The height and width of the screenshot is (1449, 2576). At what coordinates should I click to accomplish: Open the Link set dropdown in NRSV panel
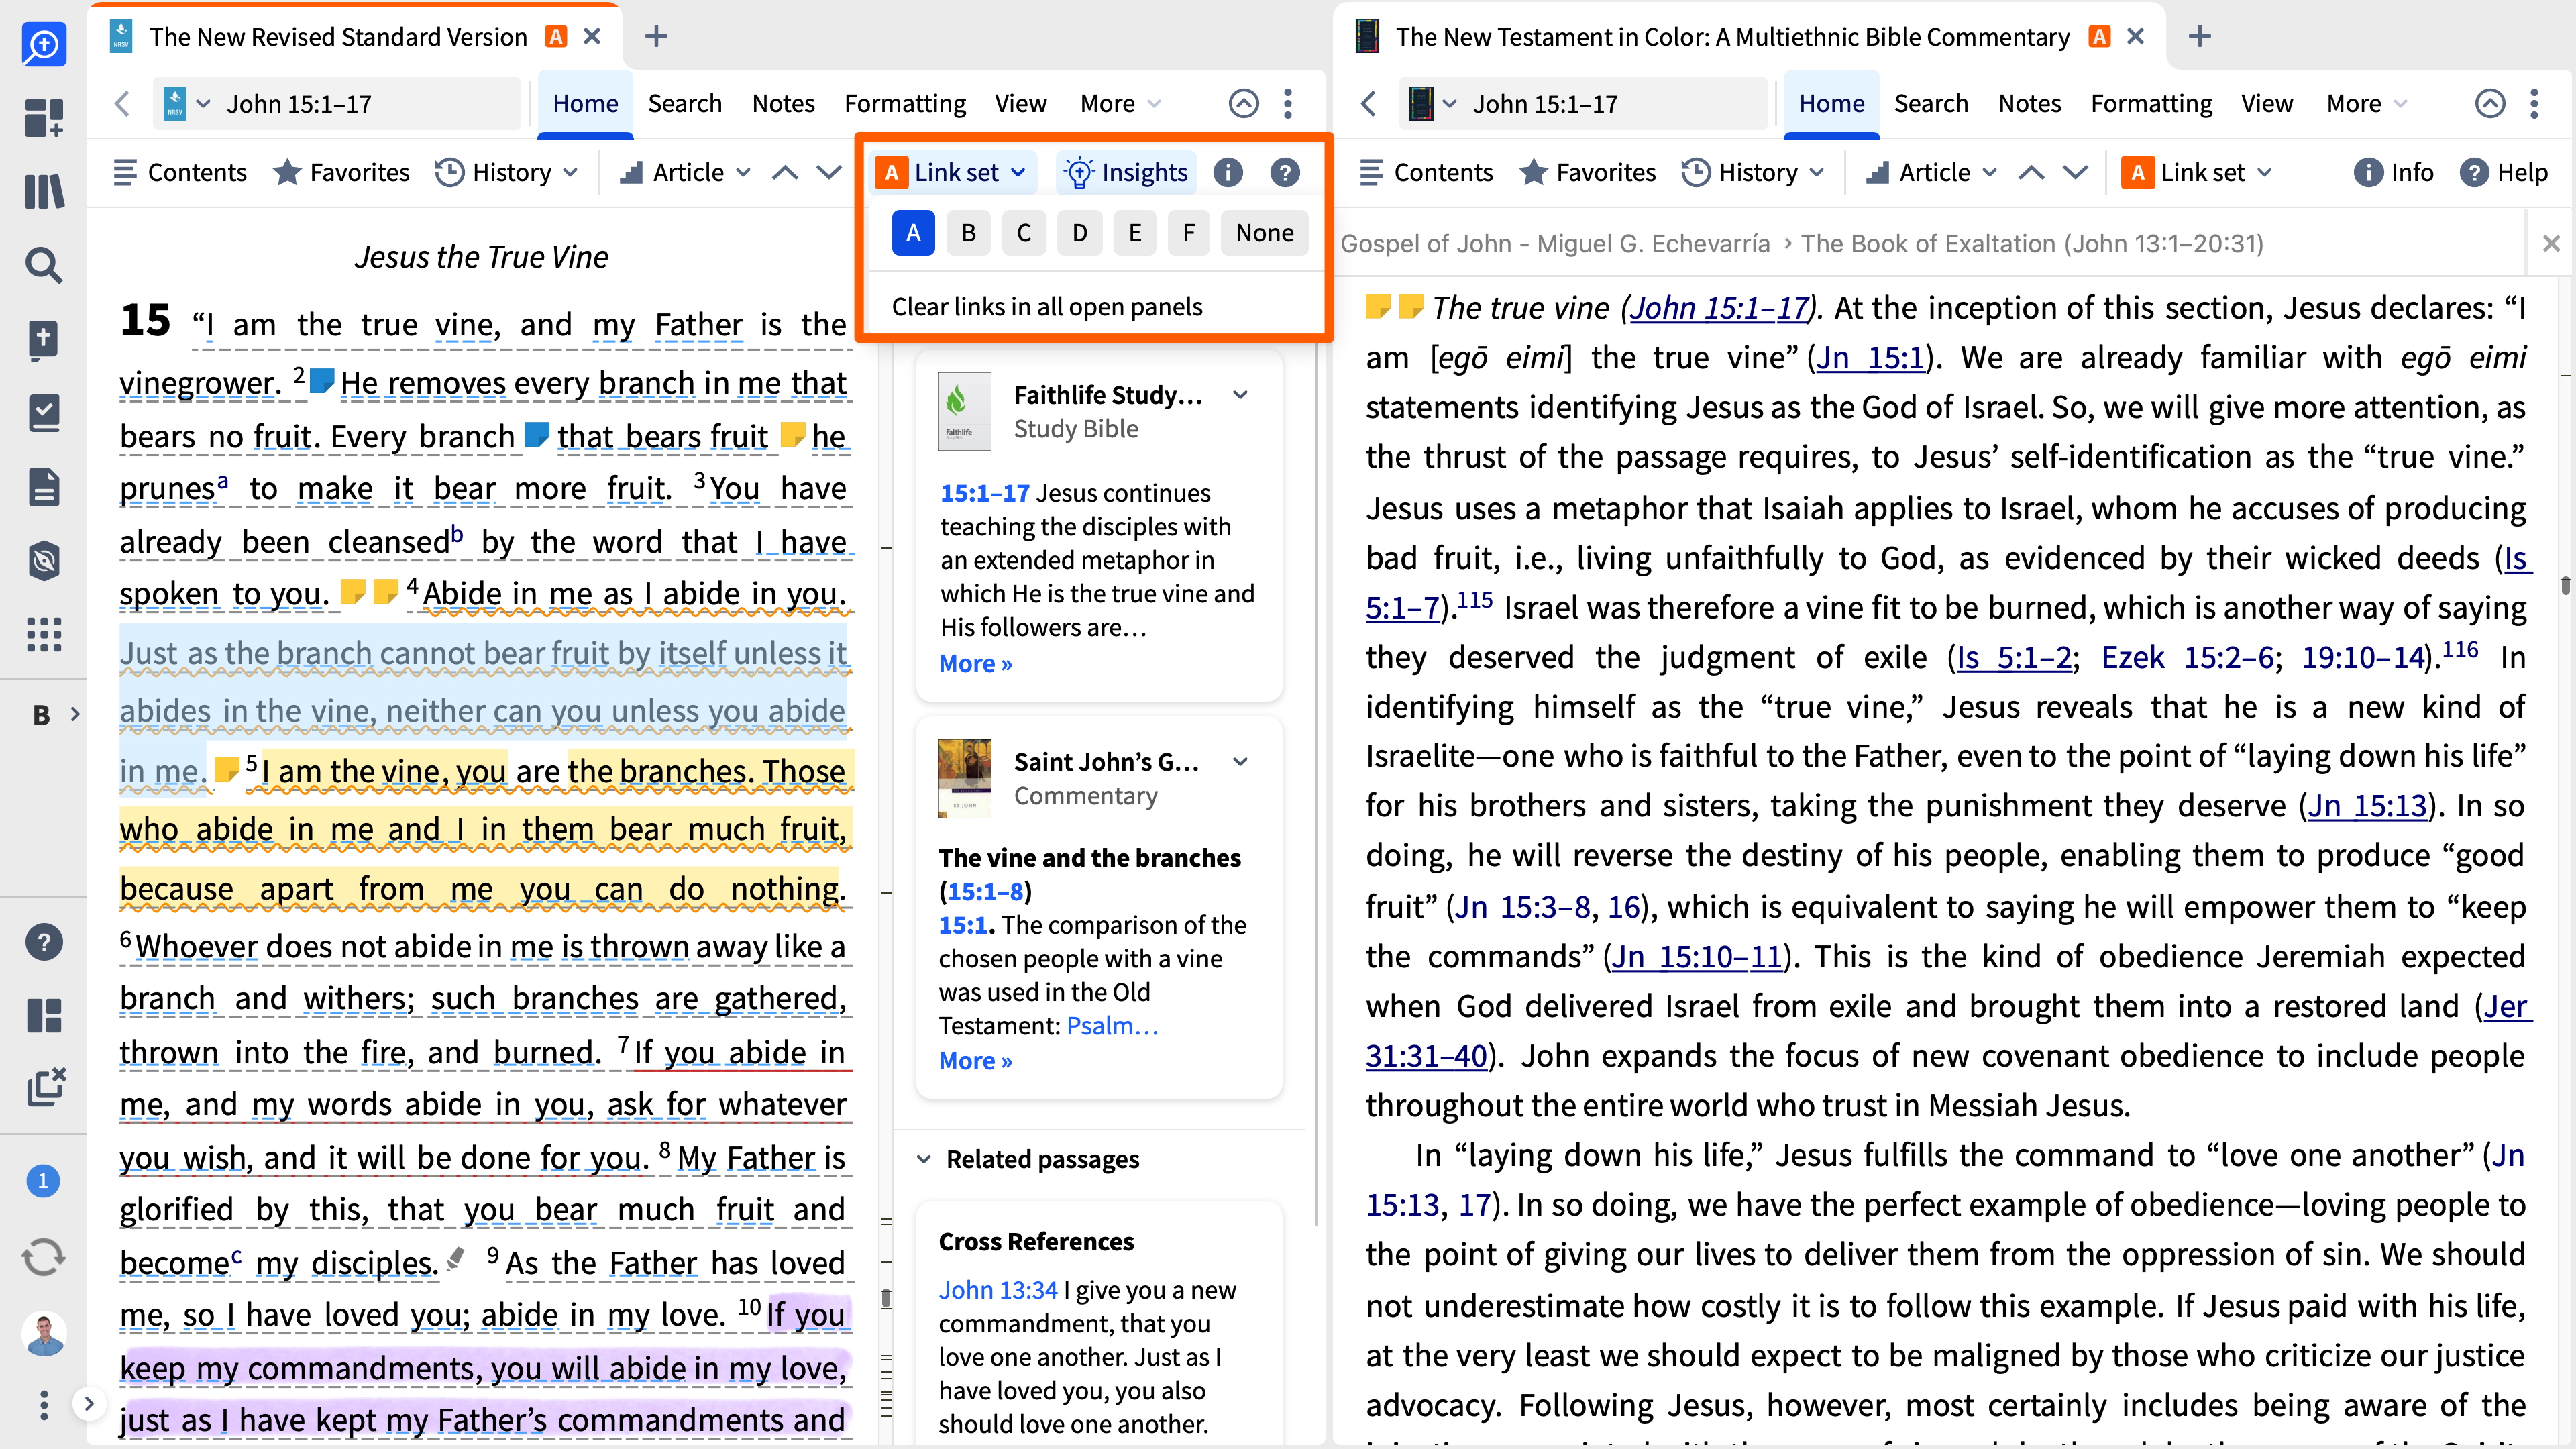952,173
